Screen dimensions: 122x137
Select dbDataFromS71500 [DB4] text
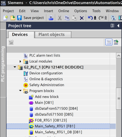(x=56, y=108)
